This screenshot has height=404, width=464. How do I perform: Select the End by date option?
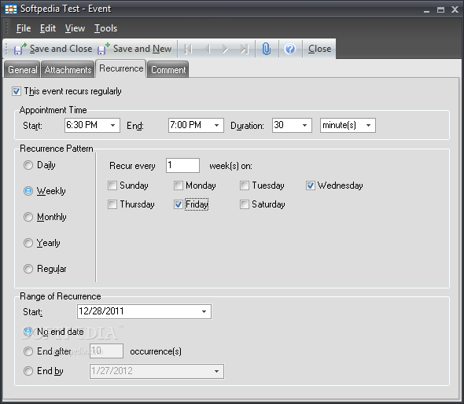coord(28,371)
